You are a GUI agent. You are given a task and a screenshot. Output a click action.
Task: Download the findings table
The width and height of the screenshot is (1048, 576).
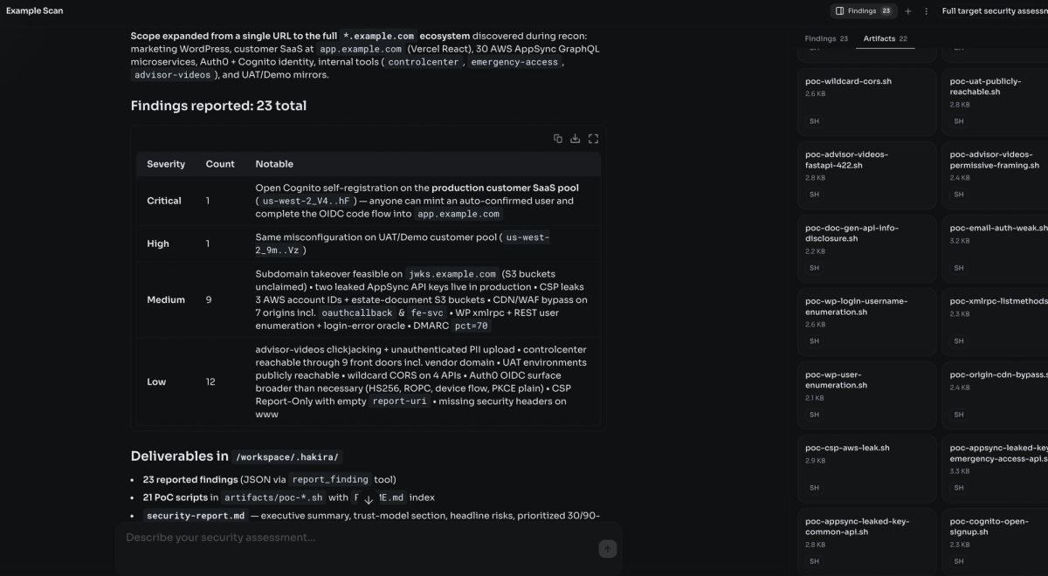pyautogui.click(x=575, y=139)
